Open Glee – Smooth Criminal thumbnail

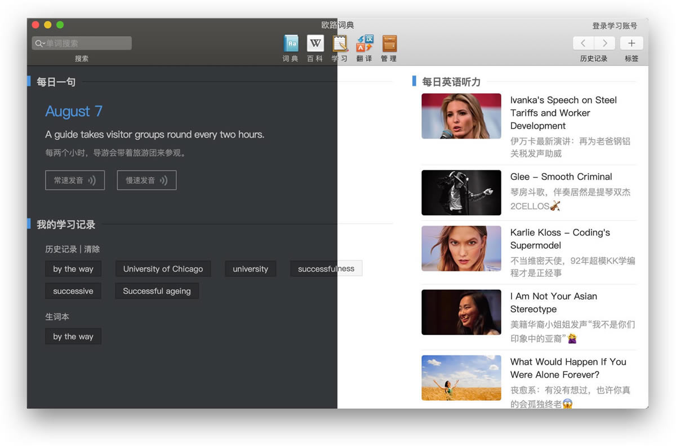(461, 193)
